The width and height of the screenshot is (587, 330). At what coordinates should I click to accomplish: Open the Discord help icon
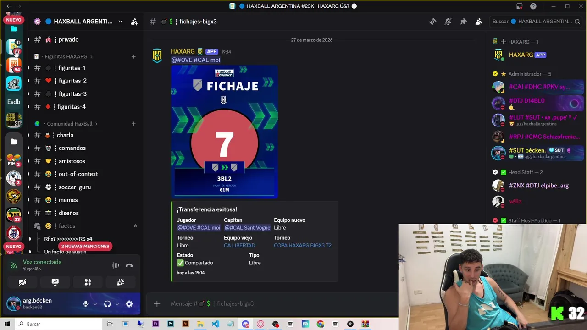click(x=533, y=6)
